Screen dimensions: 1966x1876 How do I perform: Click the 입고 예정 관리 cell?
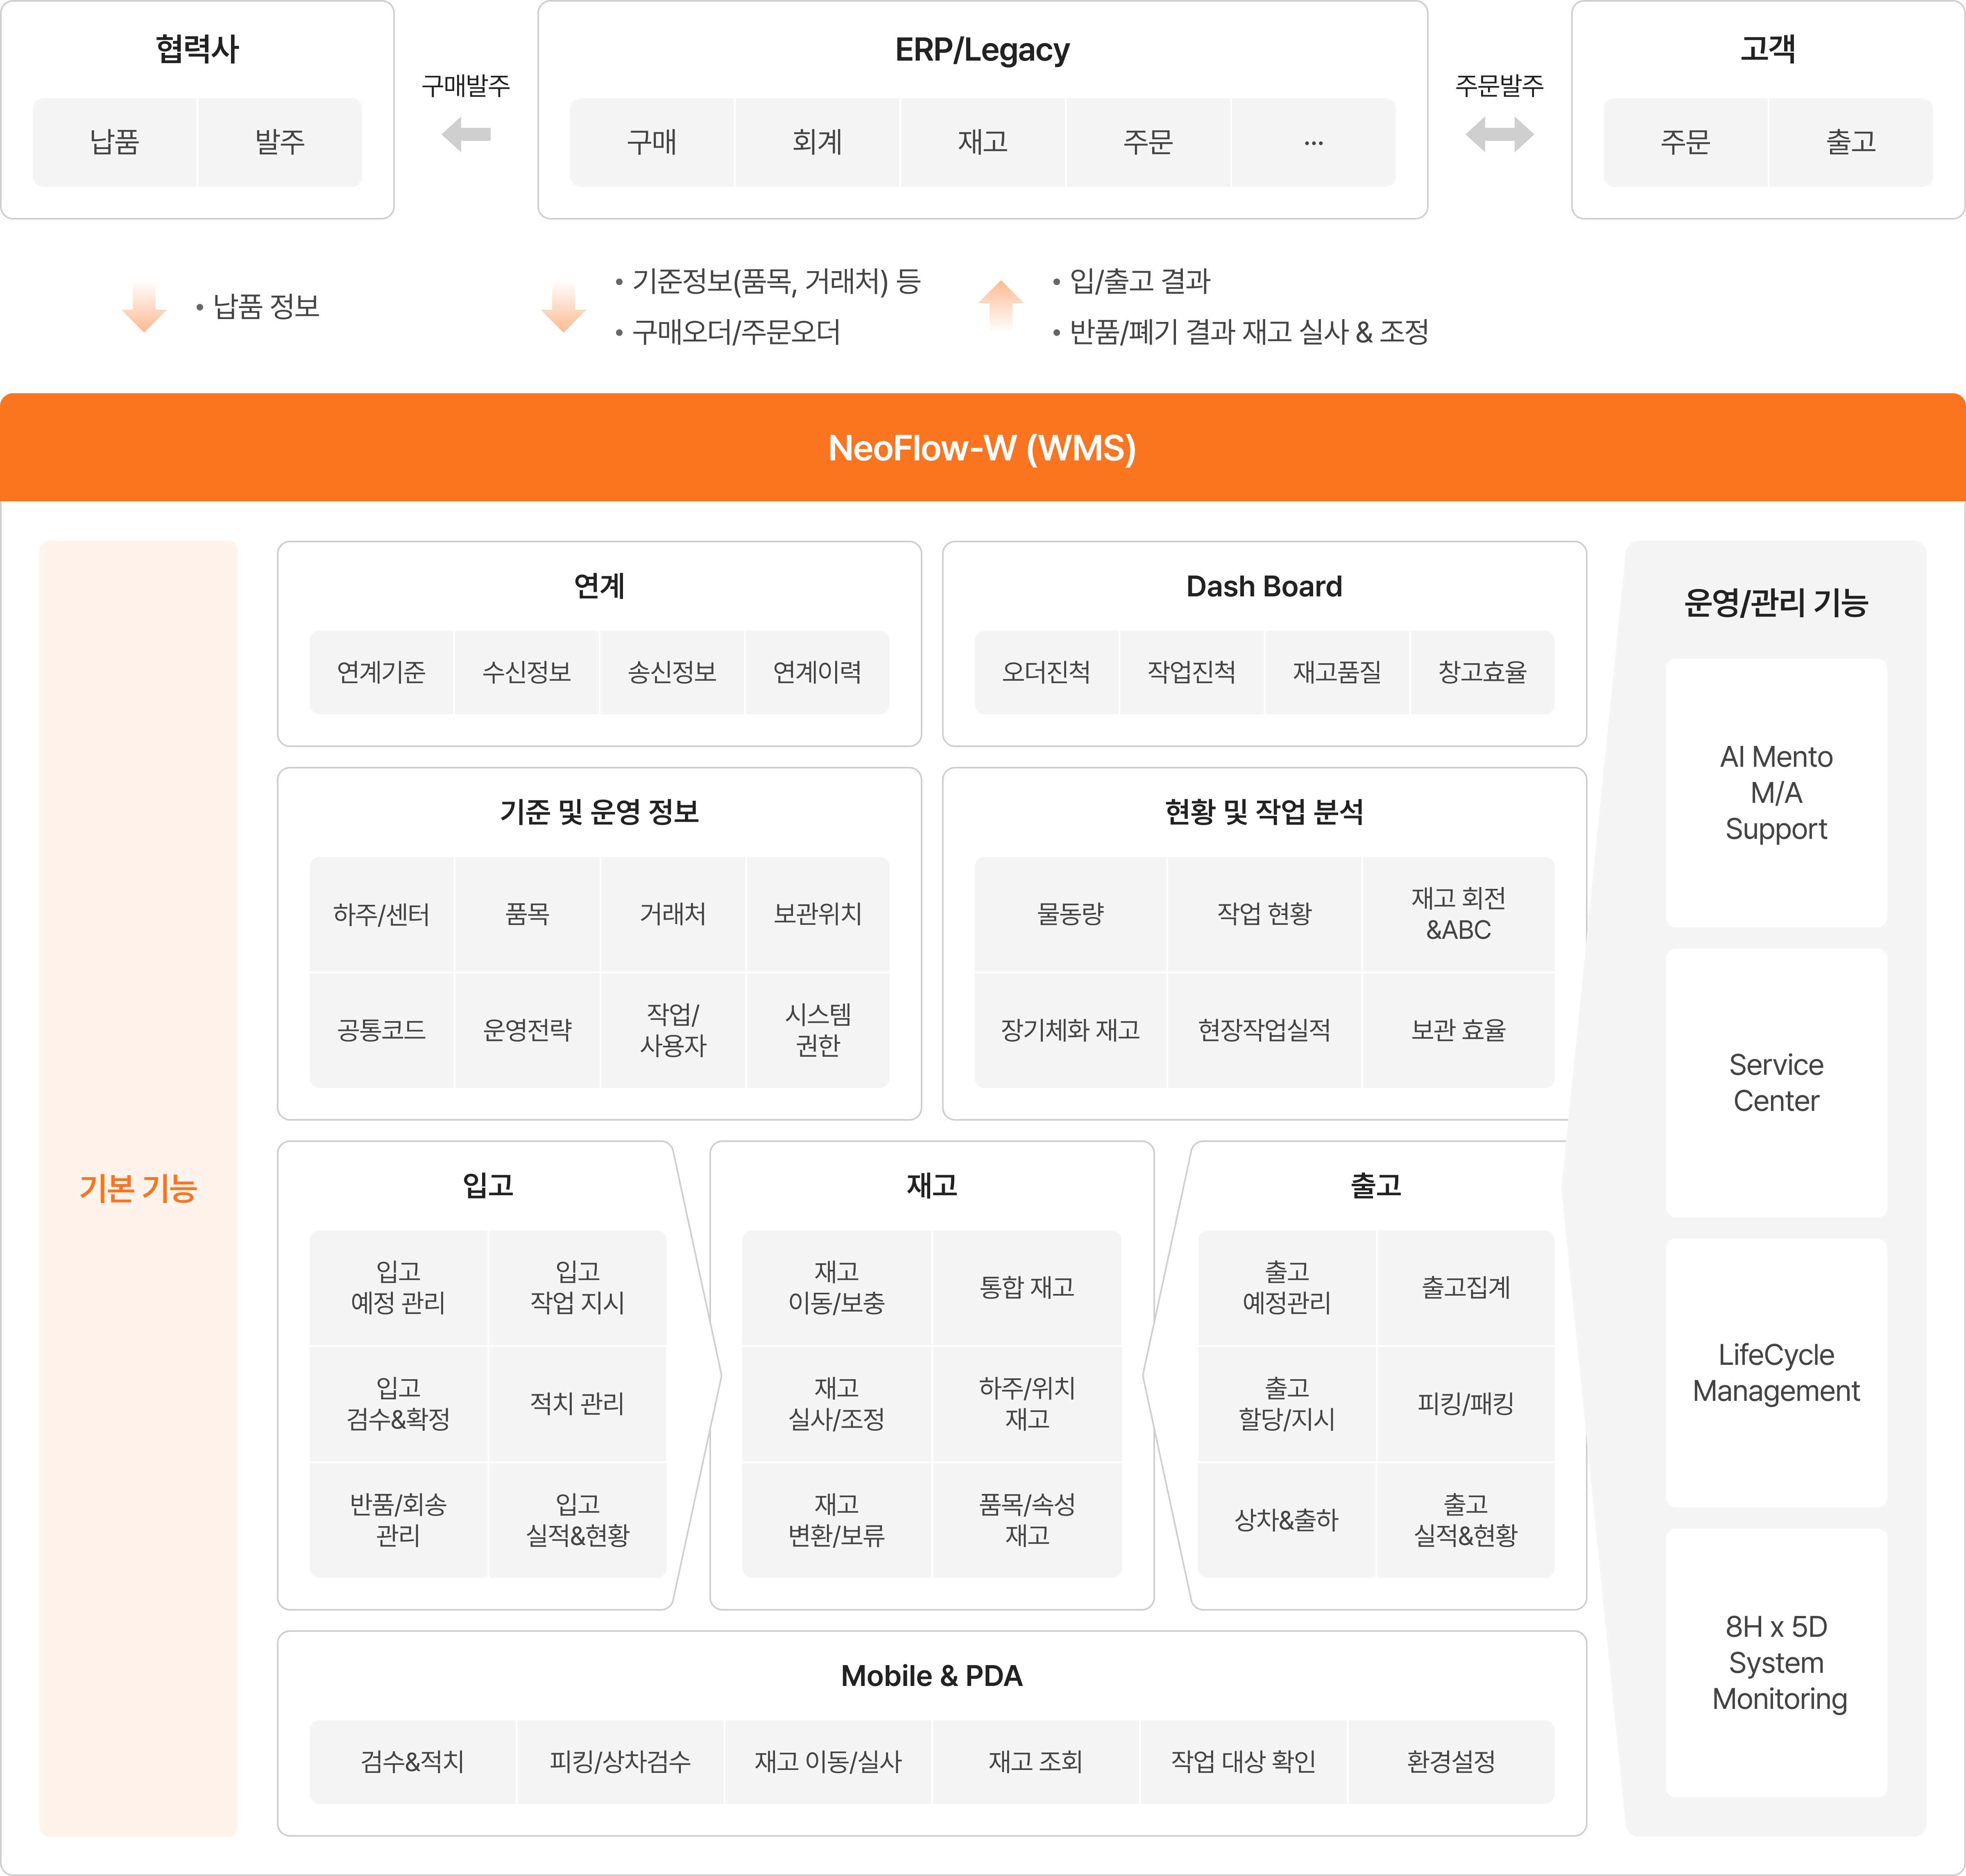tap(398, 1287)
